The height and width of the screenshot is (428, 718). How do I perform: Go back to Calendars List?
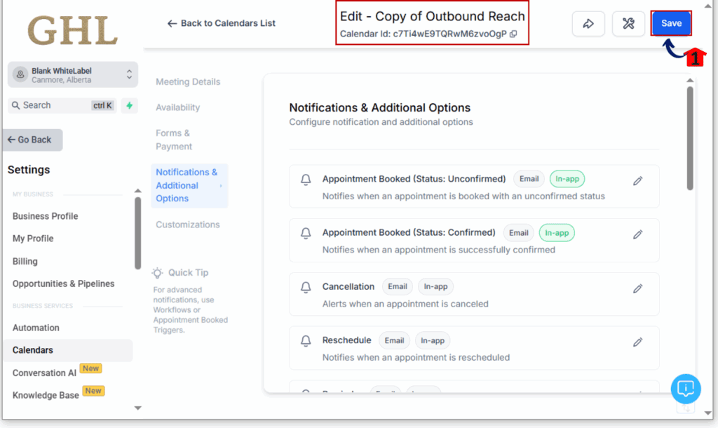221,23
